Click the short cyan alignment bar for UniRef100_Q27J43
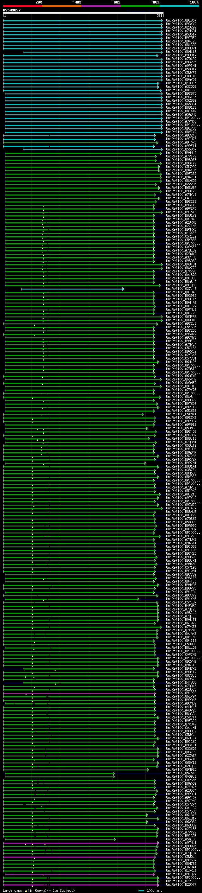Image resolution: width=202 pixels, height=893 pixels. click(73, 289)
